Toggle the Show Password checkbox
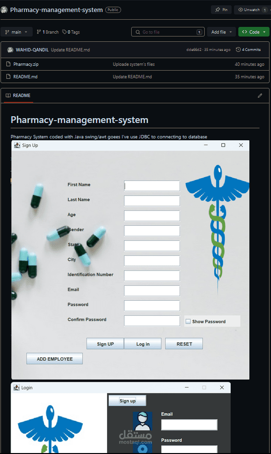This screenshot has width=271, height=454. click(x=188, y=321)
